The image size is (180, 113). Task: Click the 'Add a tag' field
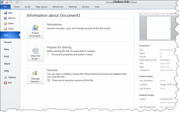pyautogui.click(x=164, y=67)
